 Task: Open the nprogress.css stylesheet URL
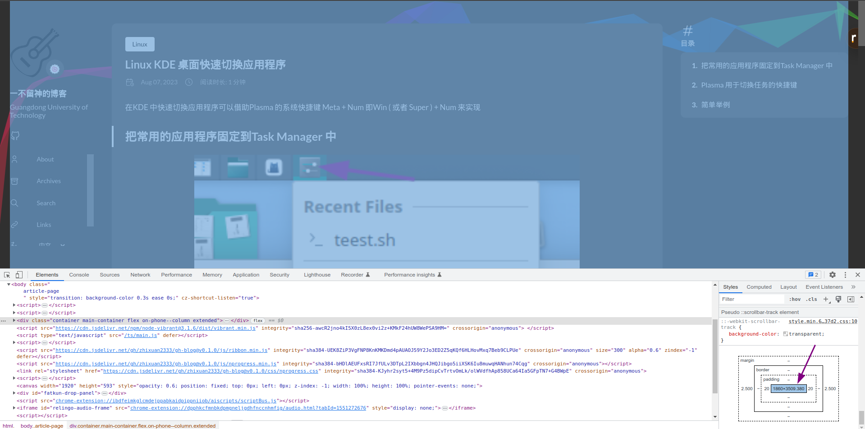pyautogui.click(x=211, y=371)
